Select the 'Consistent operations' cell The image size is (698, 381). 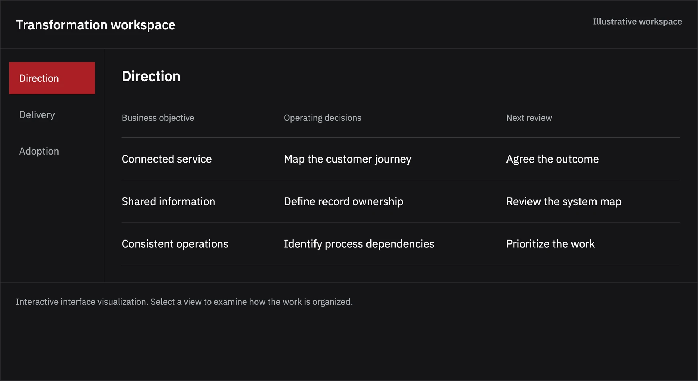point(175,244)
